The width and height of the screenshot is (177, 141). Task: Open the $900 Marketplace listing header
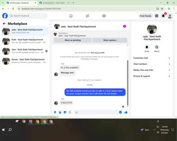91,35
